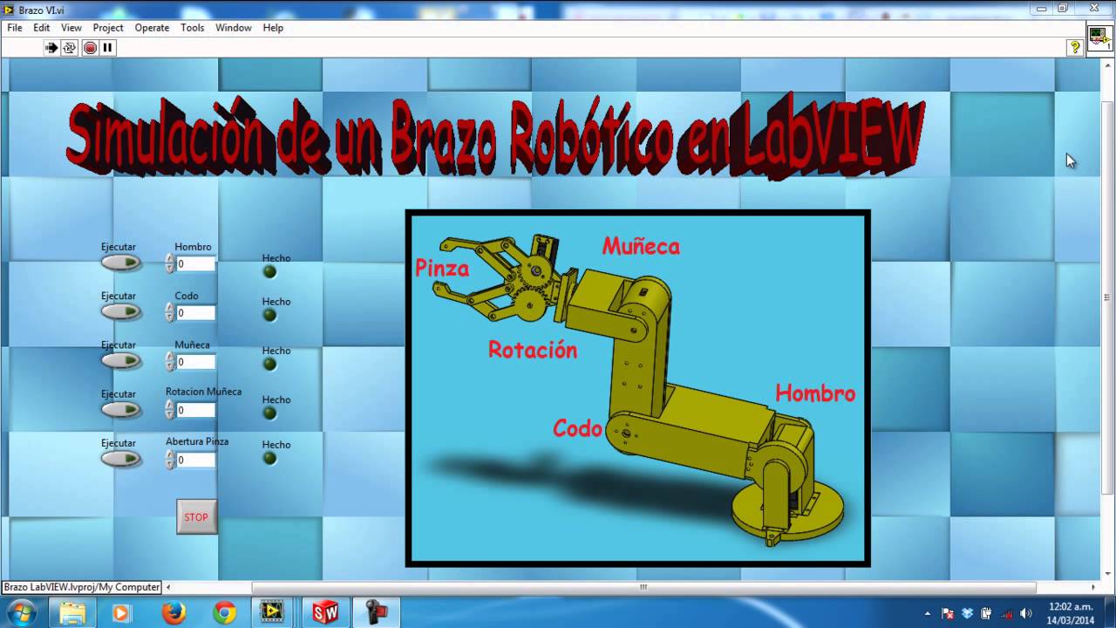Toggle the Ejecutar switch for Codo
Image resolution: width=1116 pixels, height=628 pixels.
[x=121, y=311]
